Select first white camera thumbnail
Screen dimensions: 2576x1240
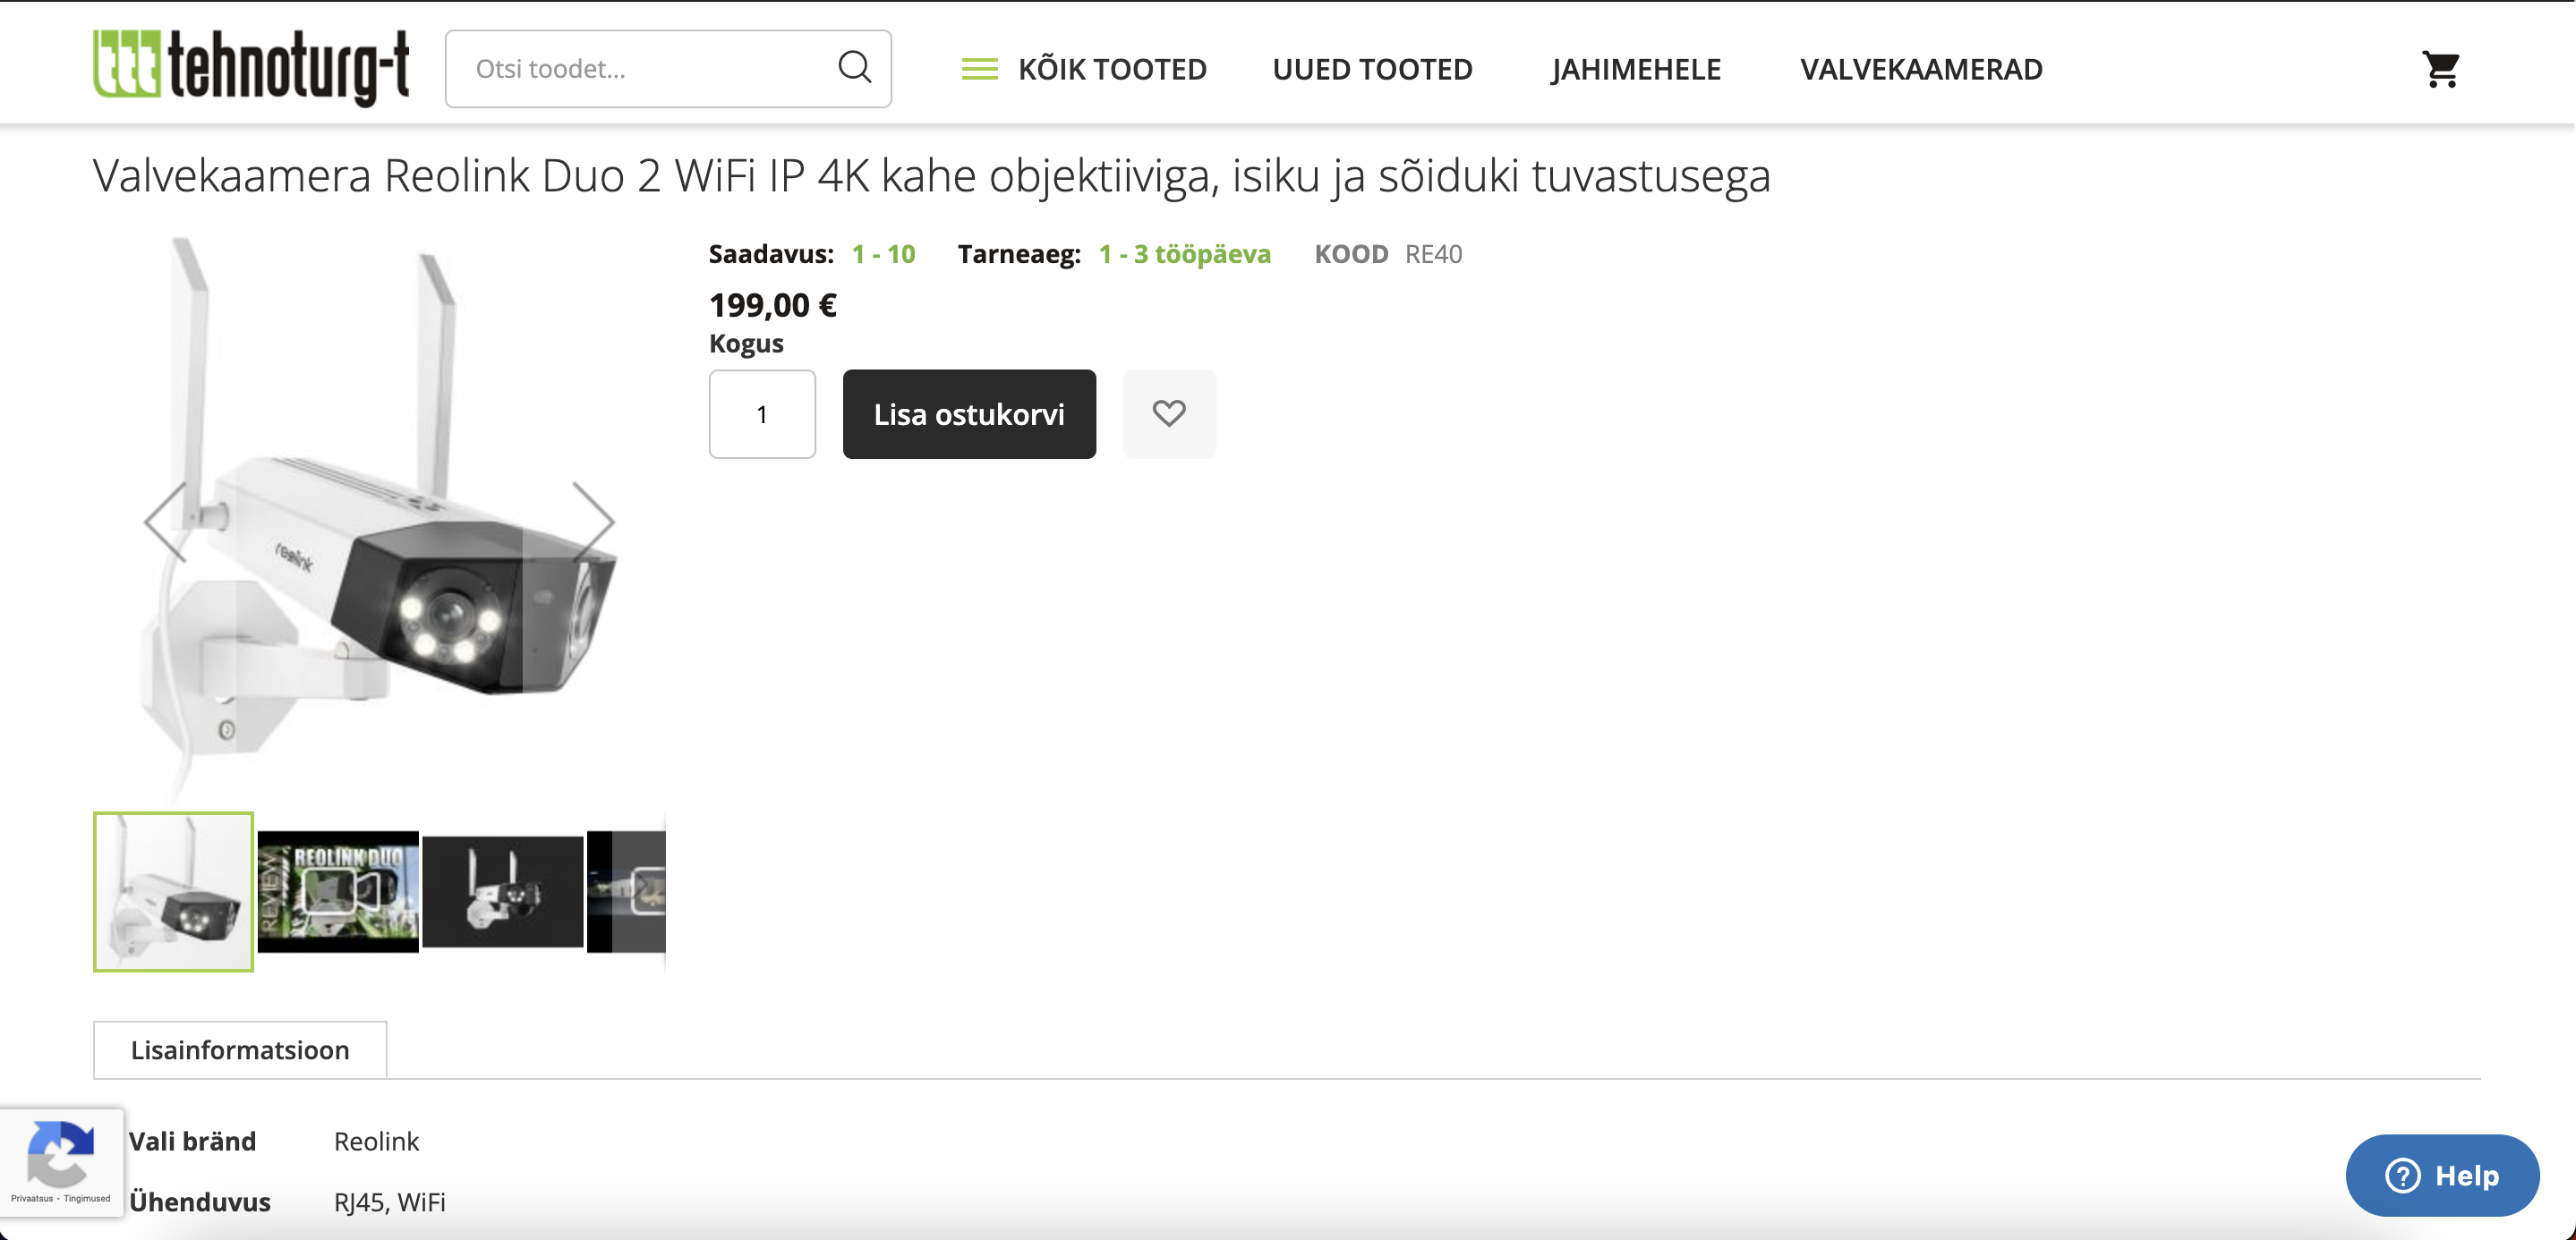(173, 891)
